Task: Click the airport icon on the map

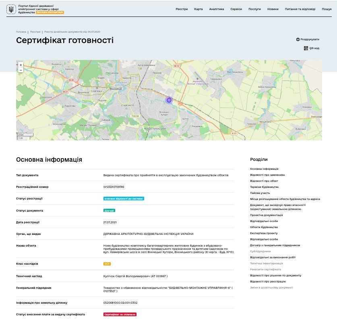Action: click(x=197, y=79)
